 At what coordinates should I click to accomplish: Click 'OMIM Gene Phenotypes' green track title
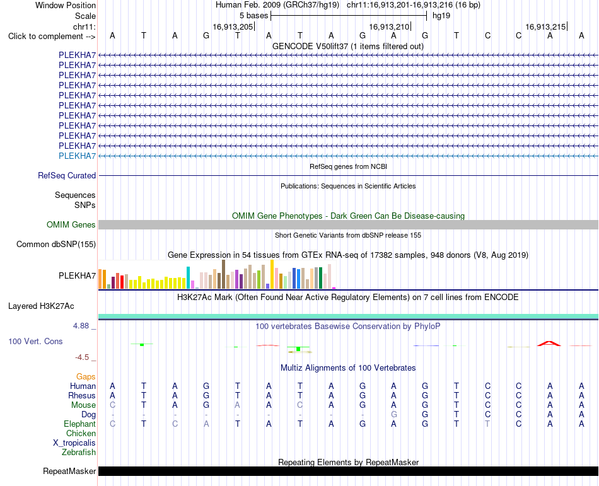(x=349, y=216)
